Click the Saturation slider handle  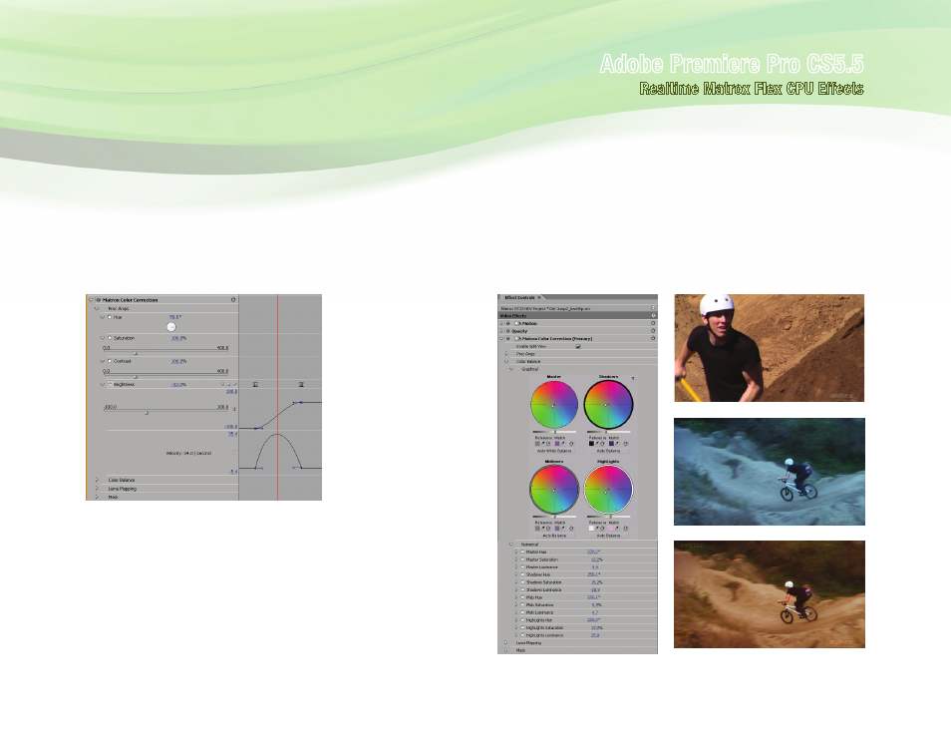pyautogui.click(x=136, y=353)
